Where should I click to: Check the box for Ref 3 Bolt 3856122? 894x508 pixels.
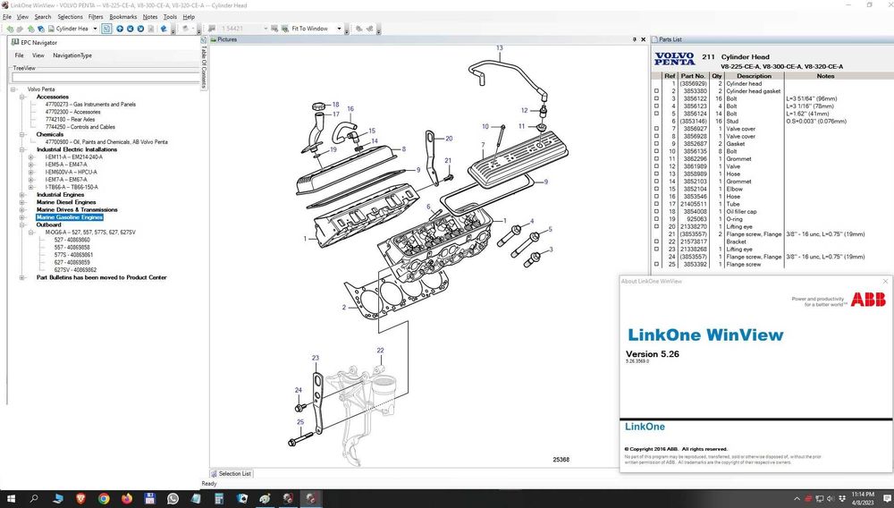tap(656, 98)
